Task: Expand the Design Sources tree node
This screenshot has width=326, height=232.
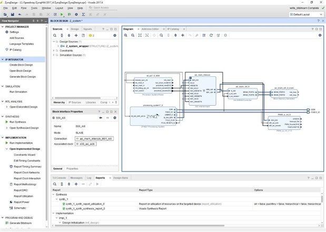Action: click(54, 41)
